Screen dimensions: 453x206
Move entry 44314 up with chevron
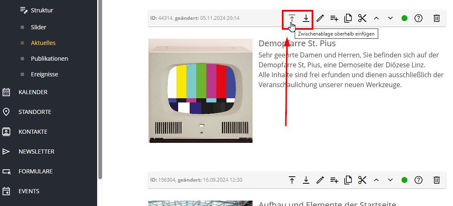(376, 18)
